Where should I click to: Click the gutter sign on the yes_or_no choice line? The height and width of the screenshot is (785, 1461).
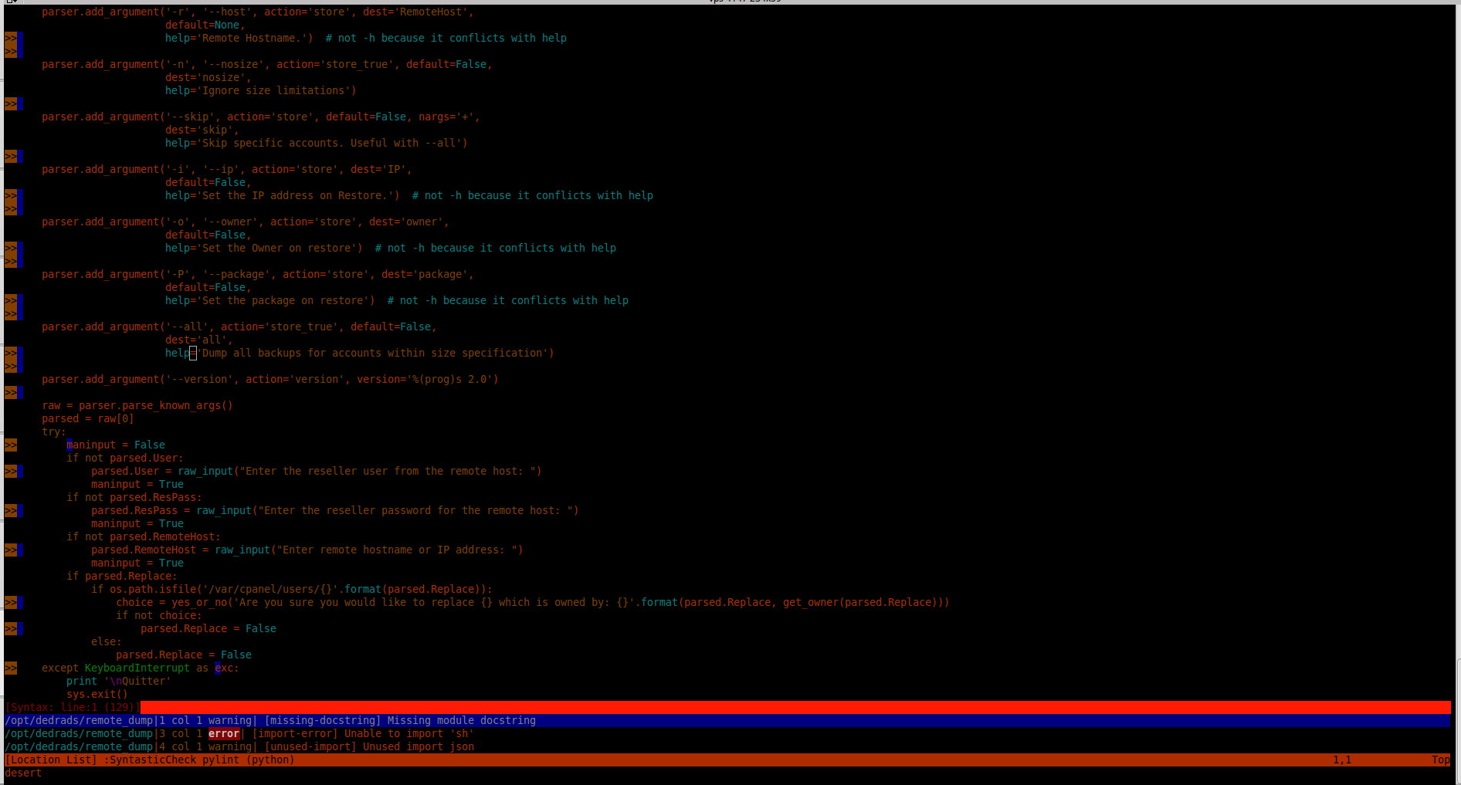click(11, 603)
